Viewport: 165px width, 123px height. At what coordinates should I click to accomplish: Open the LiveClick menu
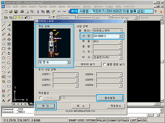click(x=129, y=6)
